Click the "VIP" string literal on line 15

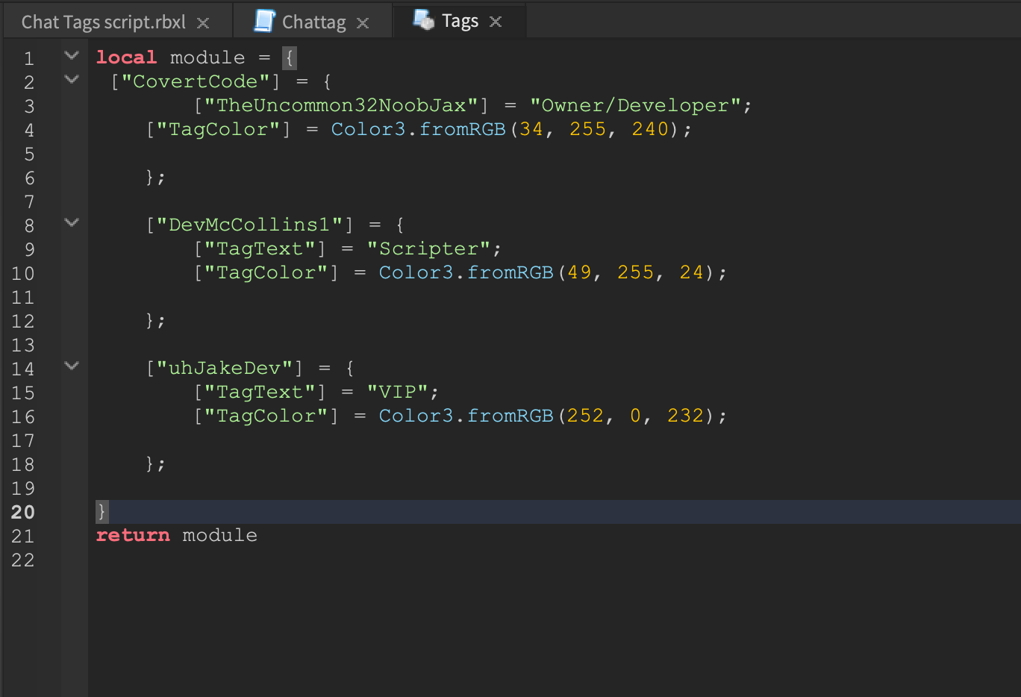point(399,391)
